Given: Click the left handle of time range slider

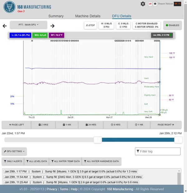Looking at the screenshot, I should 98,140.
